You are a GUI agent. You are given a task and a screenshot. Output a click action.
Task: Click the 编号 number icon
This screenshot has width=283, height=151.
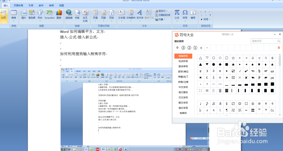[193, 15]
